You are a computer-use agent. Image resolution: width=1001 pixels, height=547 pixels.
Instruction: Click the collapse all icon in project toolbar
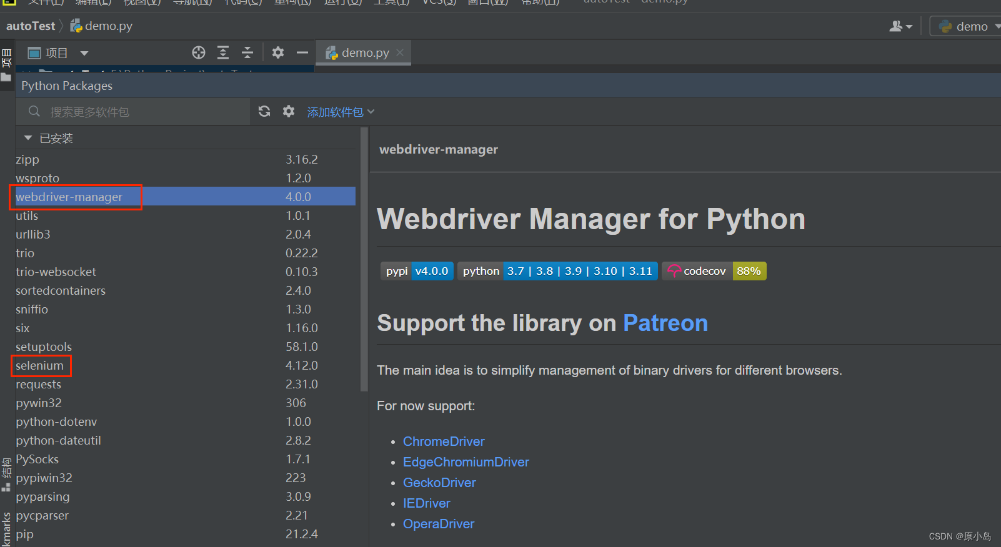247,52
